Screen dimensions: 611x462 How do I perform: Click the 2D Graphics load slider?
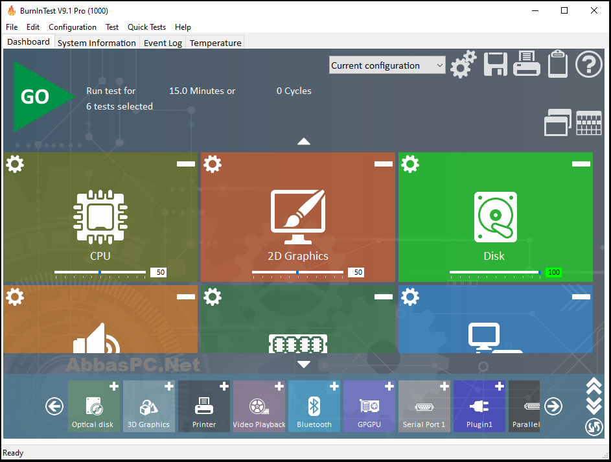coord(297,273)
